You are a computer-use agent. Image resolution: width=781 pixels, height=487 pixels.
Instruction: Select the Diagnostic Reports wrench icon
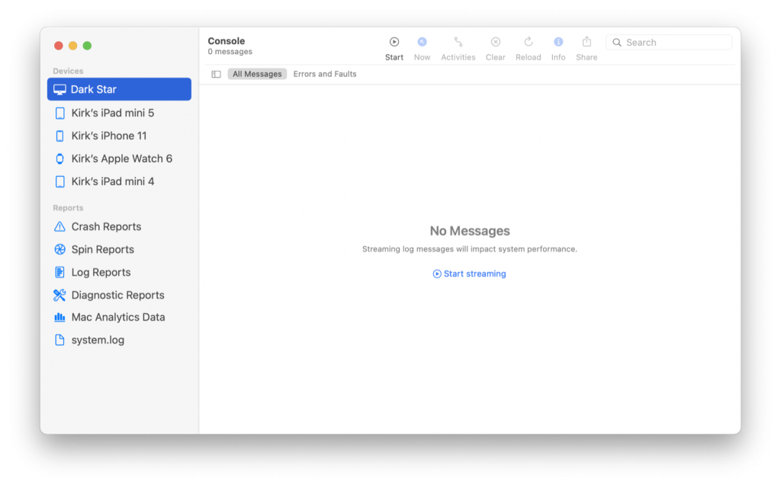tap(59, 295)
